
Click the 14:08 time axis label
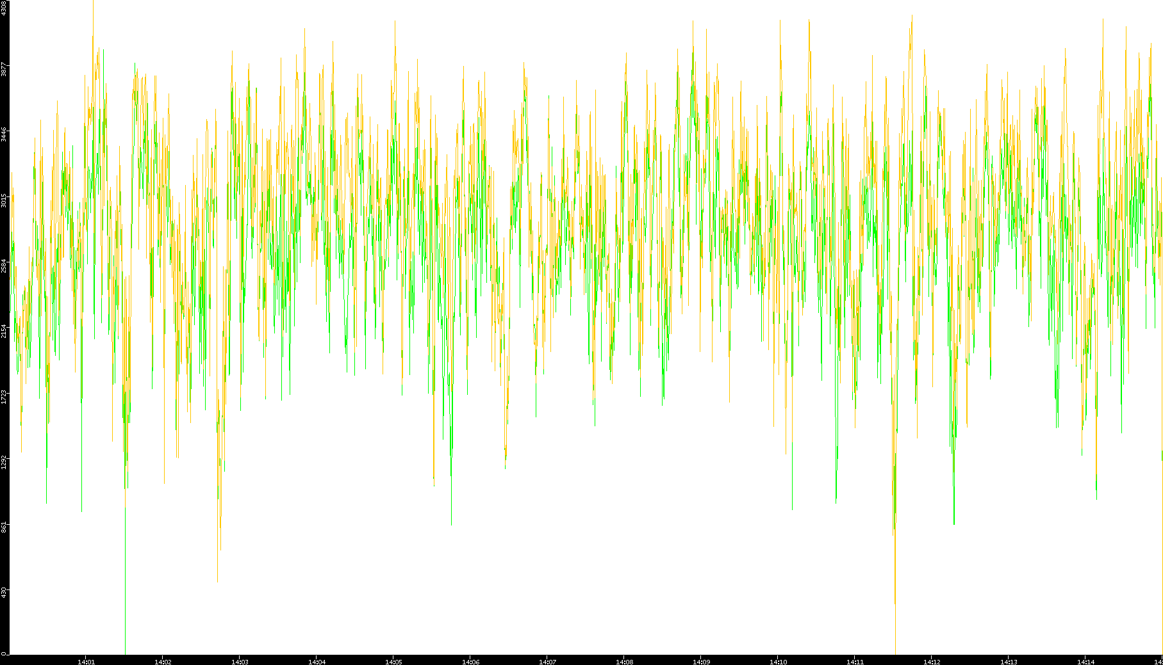click(x=624, y=661)
